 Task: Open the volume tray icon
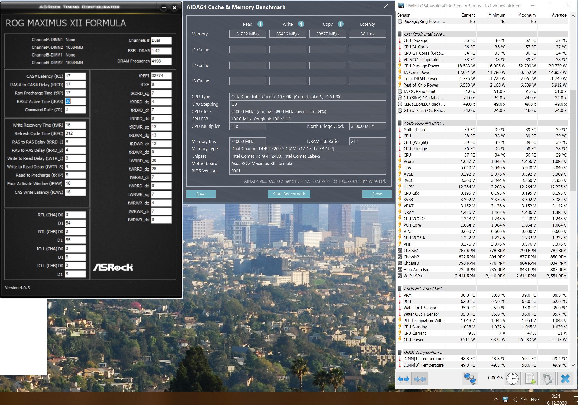tap(523, 399)
